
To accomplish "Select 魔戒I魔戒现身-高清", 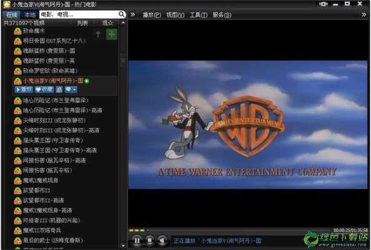I will [x=48, y=210].
